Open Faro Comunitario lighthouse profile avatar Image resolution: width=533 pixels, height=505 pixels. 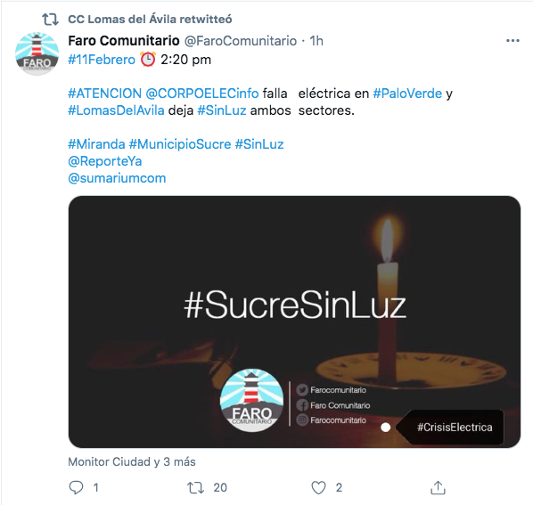[37, 53]
